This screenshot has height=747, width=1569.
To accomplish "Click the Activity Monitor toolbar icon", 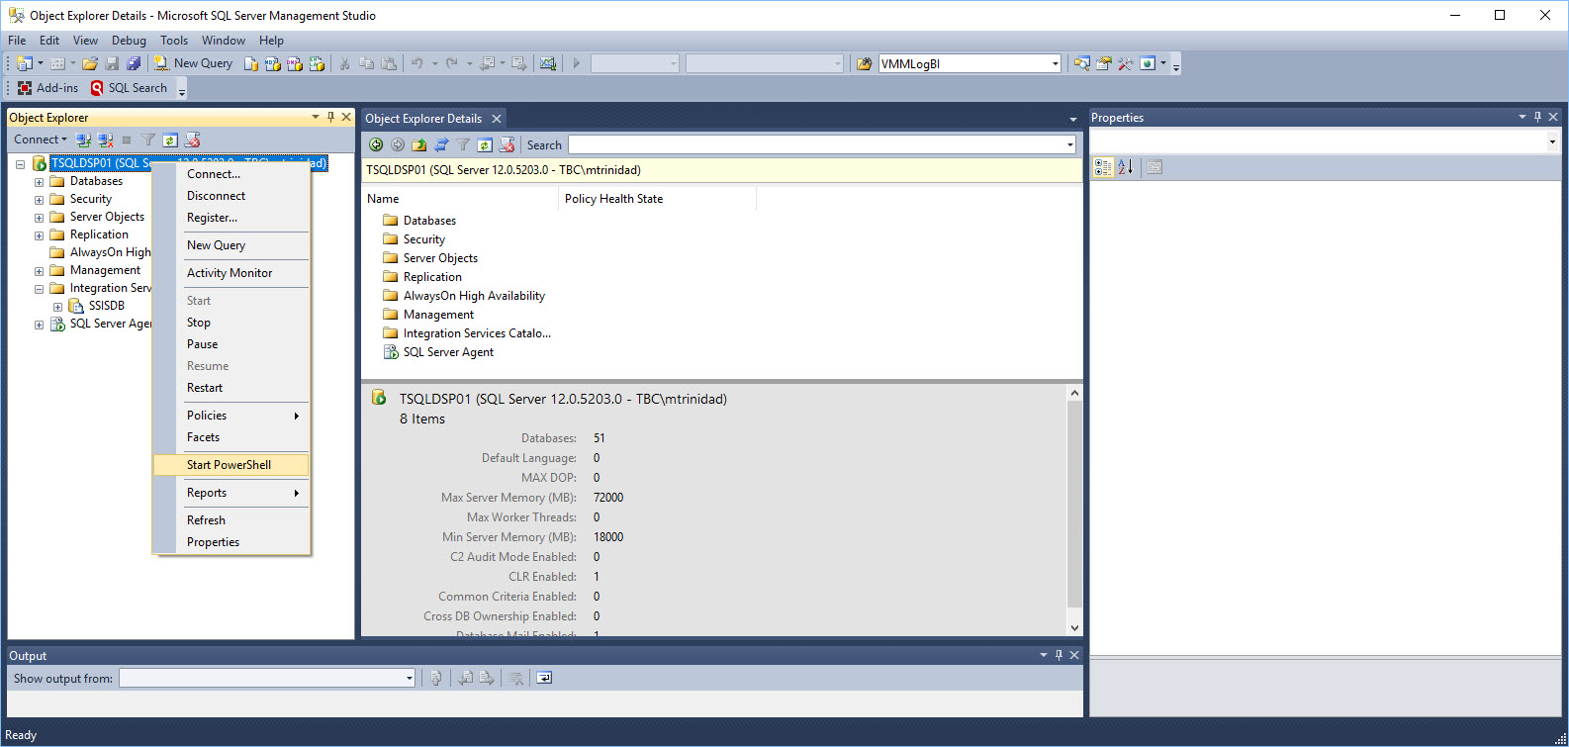I will [548, 63].
